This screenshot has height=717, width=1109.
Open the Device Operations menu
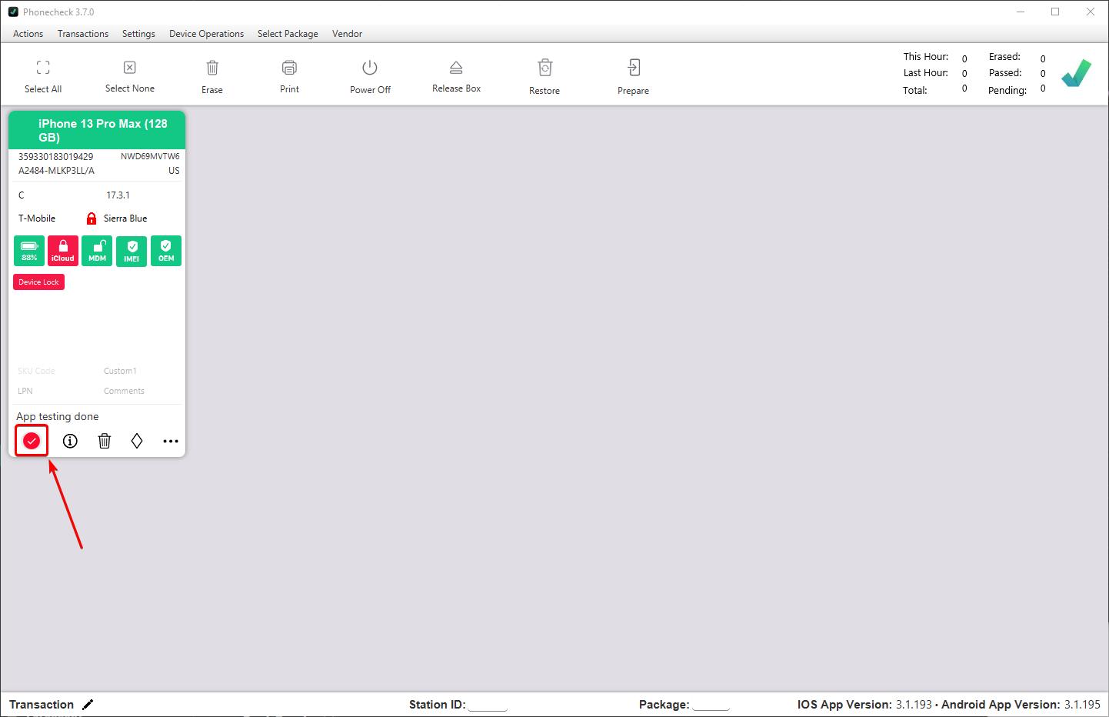click(206, 34)
